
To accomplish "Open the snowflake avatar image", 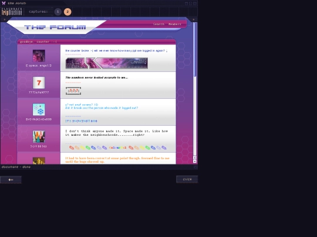I will (x=39, y=109).
